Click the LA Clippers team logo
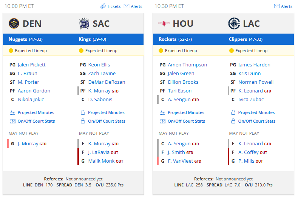 click(234, 23)
